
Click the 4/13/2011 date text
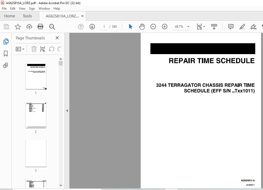pyautogui.click(x=250, y=185)
